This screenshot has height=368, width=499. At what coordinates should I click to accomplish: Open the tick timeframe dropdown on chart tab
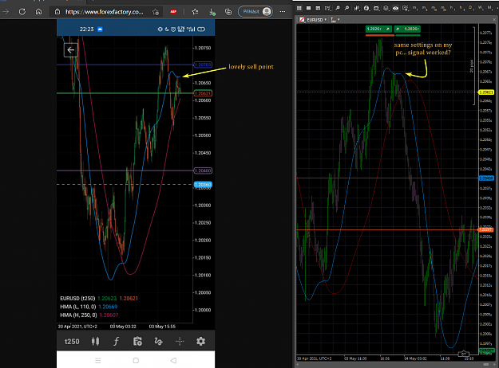pyautogui.click(x=335, y=20)
